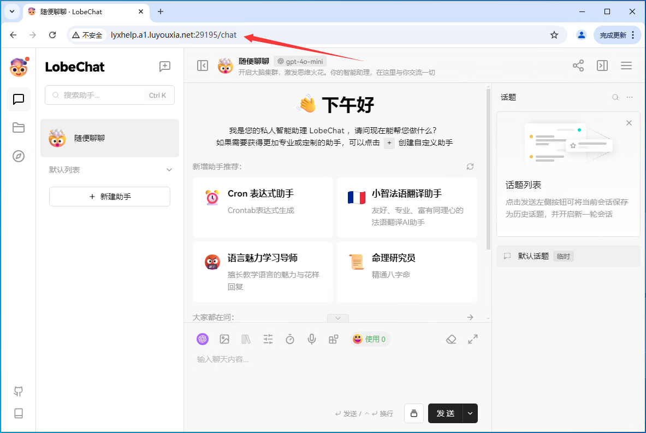Click the eraser clear conversation icon
646x433 pixels.
(451, 339)
